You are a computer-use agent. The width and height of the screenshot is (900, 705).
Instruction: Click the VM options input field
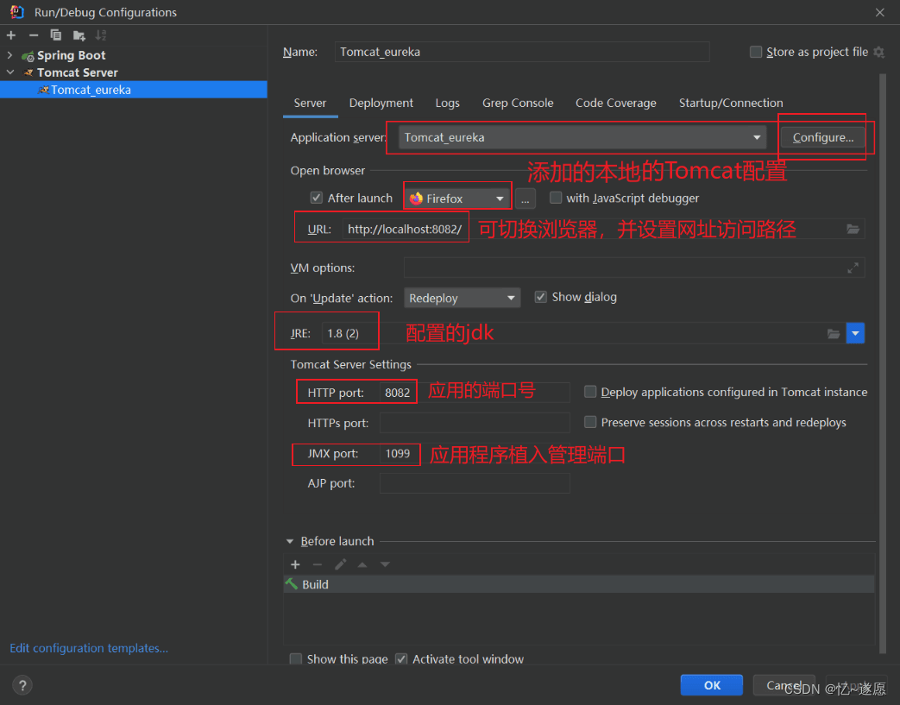coord(634,268)
